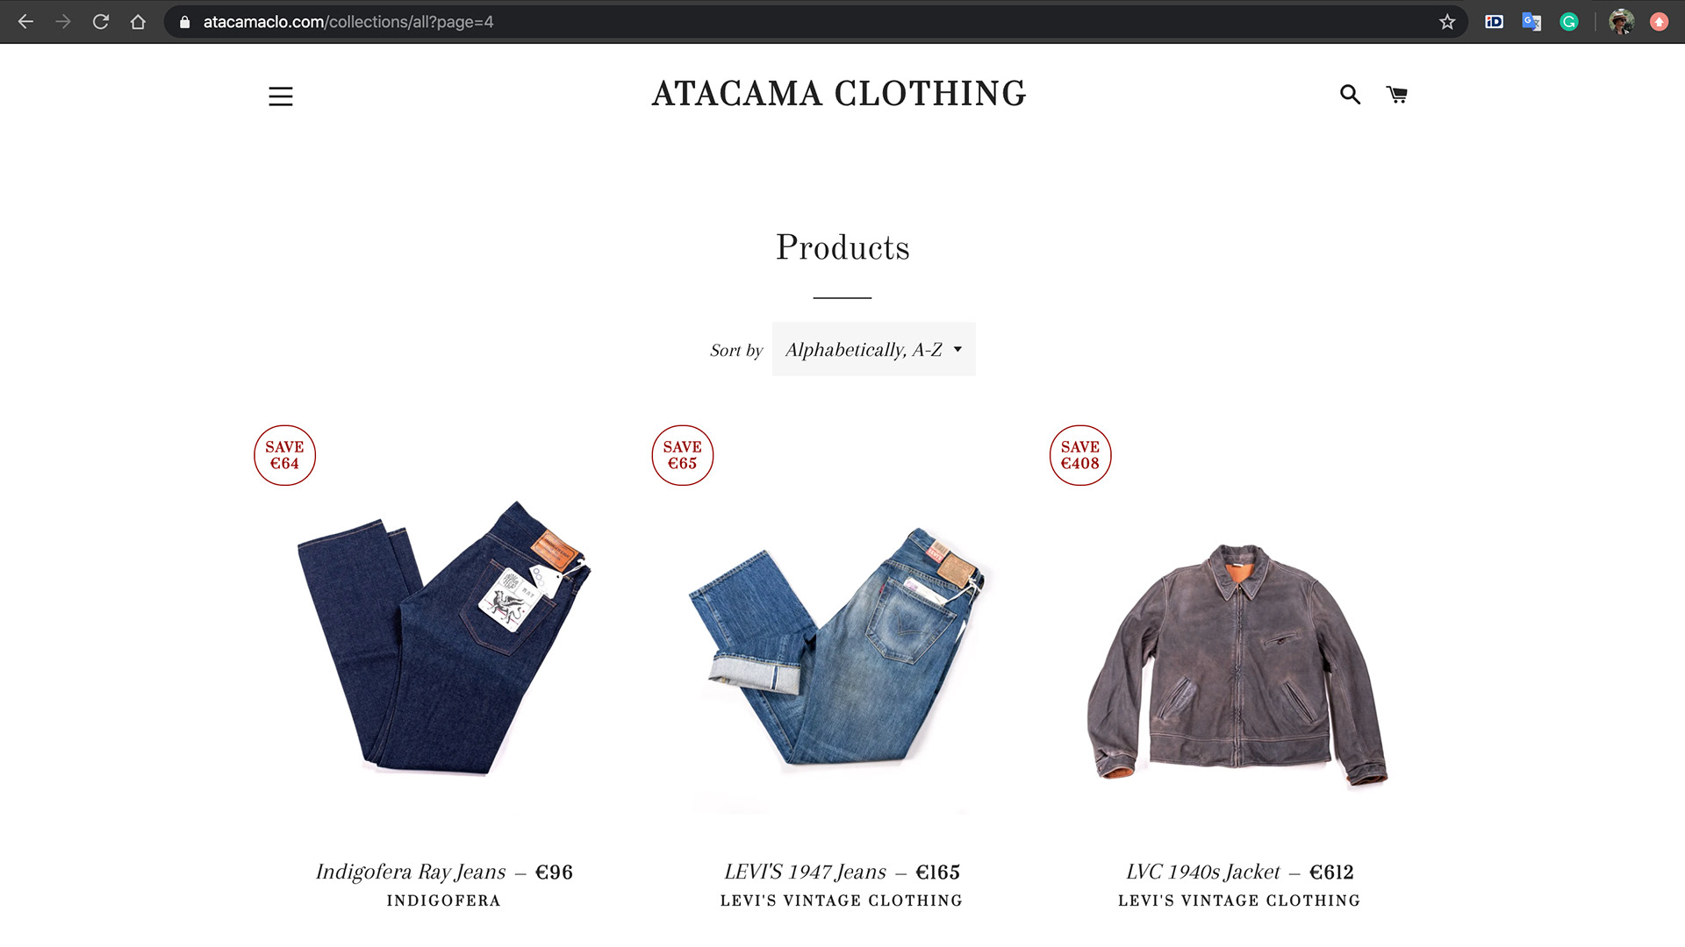
Task: Open the LEVI'S 1947 Jeans product link
Action: 806,872
